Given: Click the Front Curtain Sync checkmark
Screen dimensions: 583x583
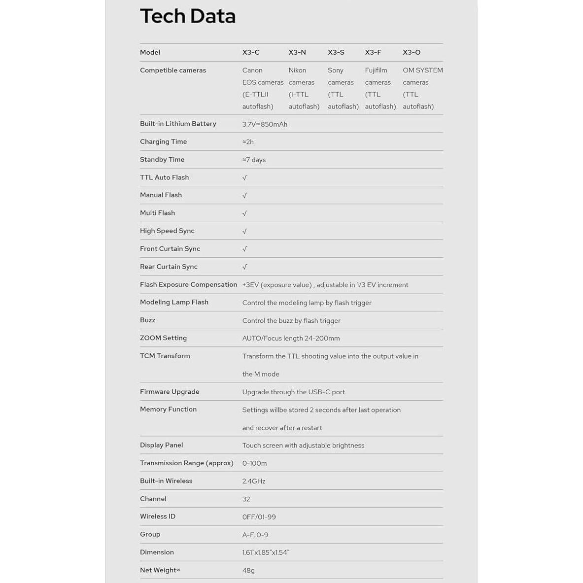Looking at the screenshot, I should tap(245, 249).
